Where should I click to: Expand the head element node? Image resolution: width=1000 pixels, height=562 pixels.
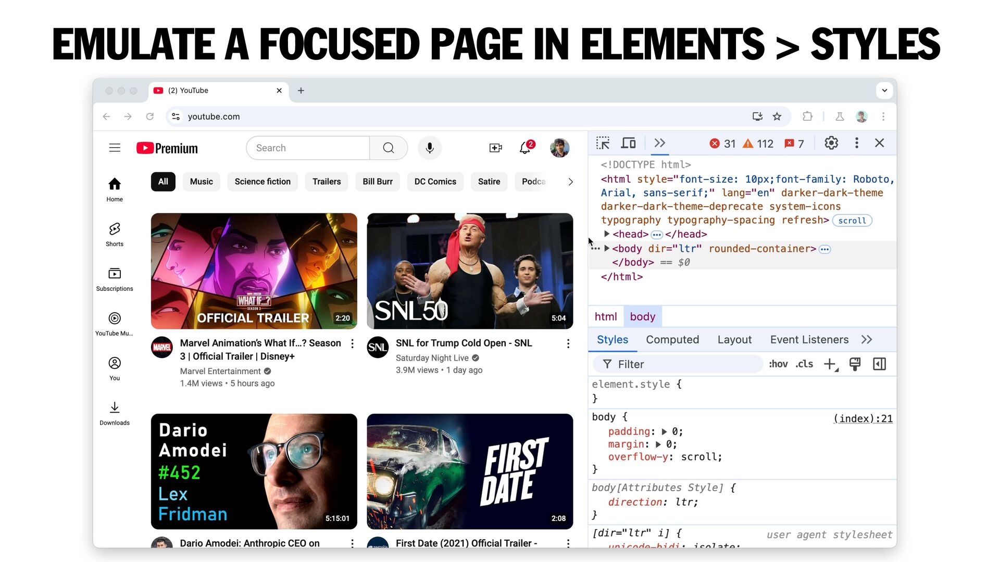(x=607, y=234)
